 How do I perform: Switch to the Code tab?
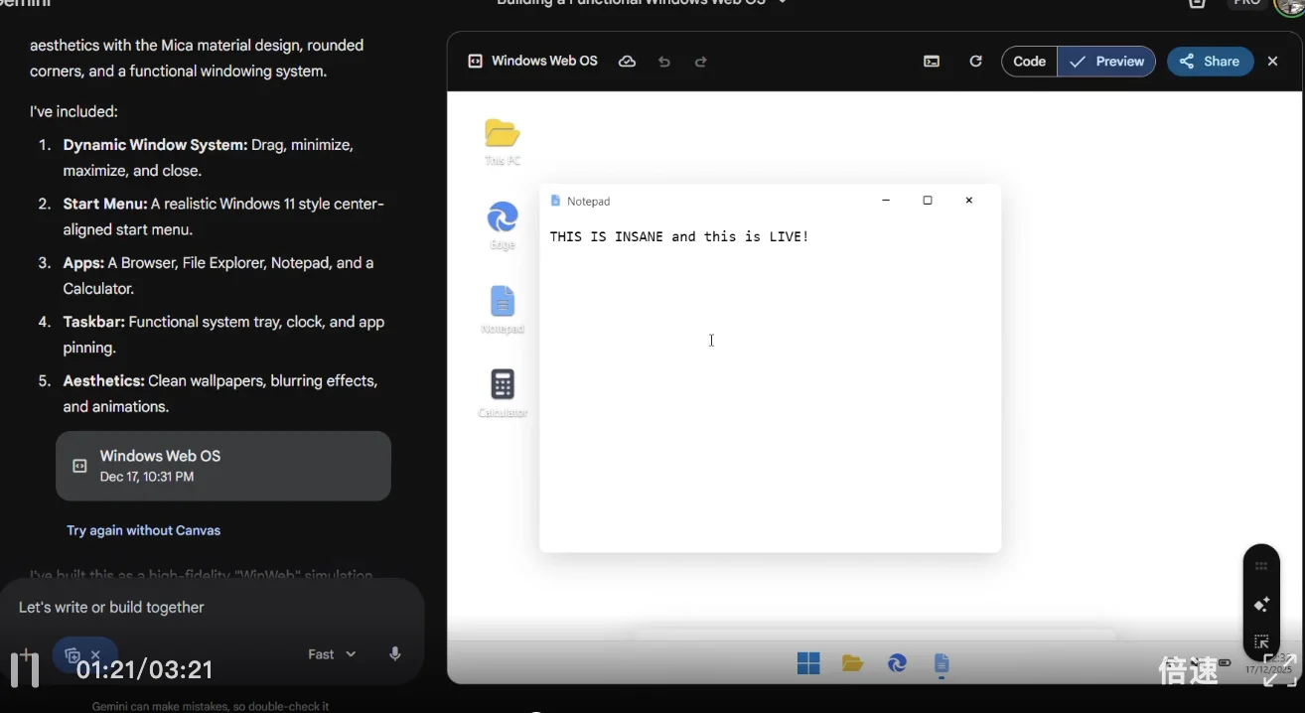1028,61
